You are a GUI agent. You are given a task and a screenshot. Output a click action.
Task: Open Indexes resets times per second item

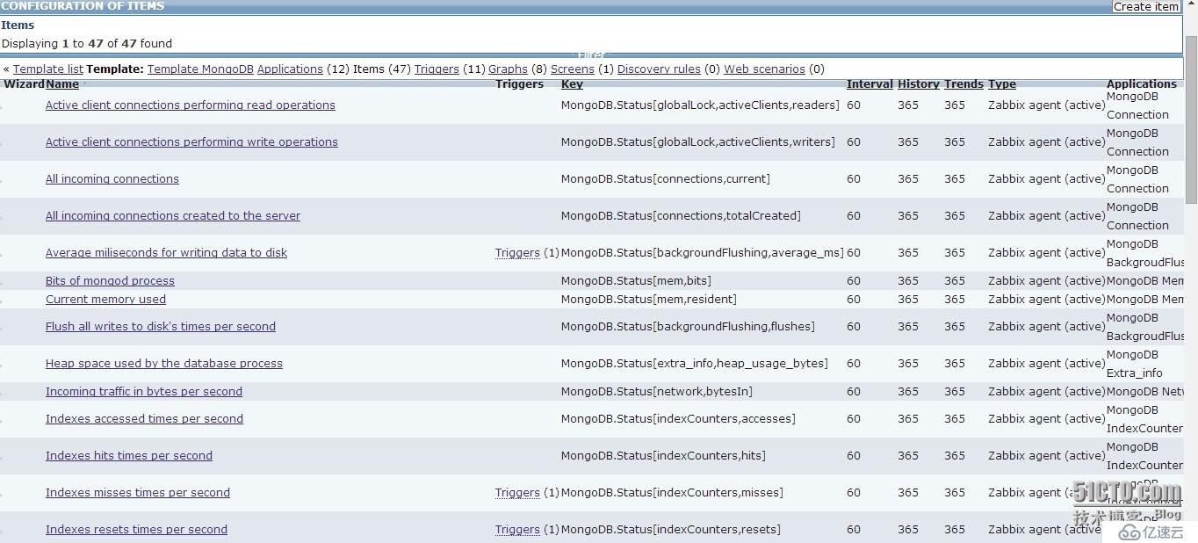pos(136,529)
